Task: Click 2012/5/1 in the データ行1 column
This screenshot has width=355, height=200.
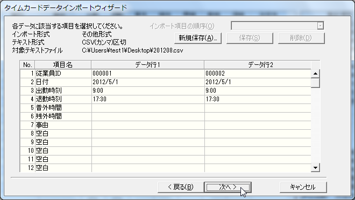Action: tap(105, 82)
